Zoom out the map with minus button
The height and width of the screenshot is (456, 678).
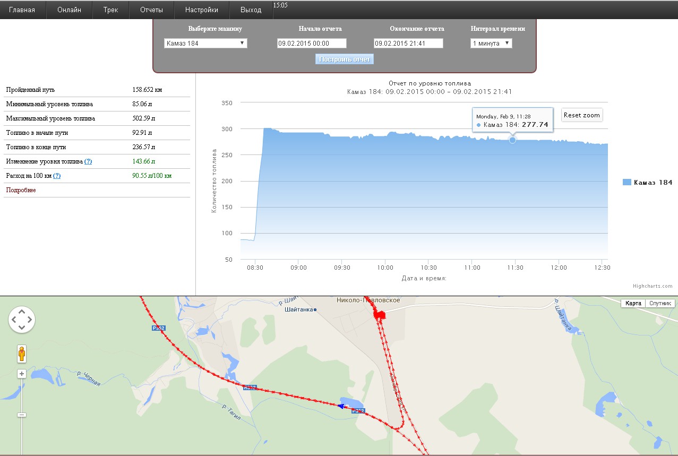coord(22,415)
